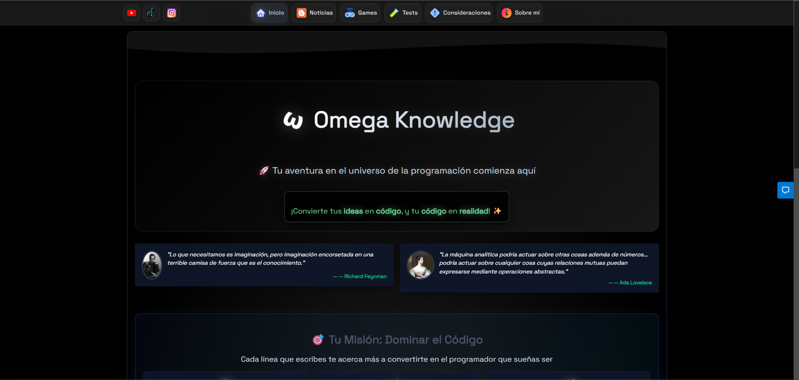Click the "Tu Misión: Dominar el Código" heading
799x380 pixels.
[x=406, y=340]
